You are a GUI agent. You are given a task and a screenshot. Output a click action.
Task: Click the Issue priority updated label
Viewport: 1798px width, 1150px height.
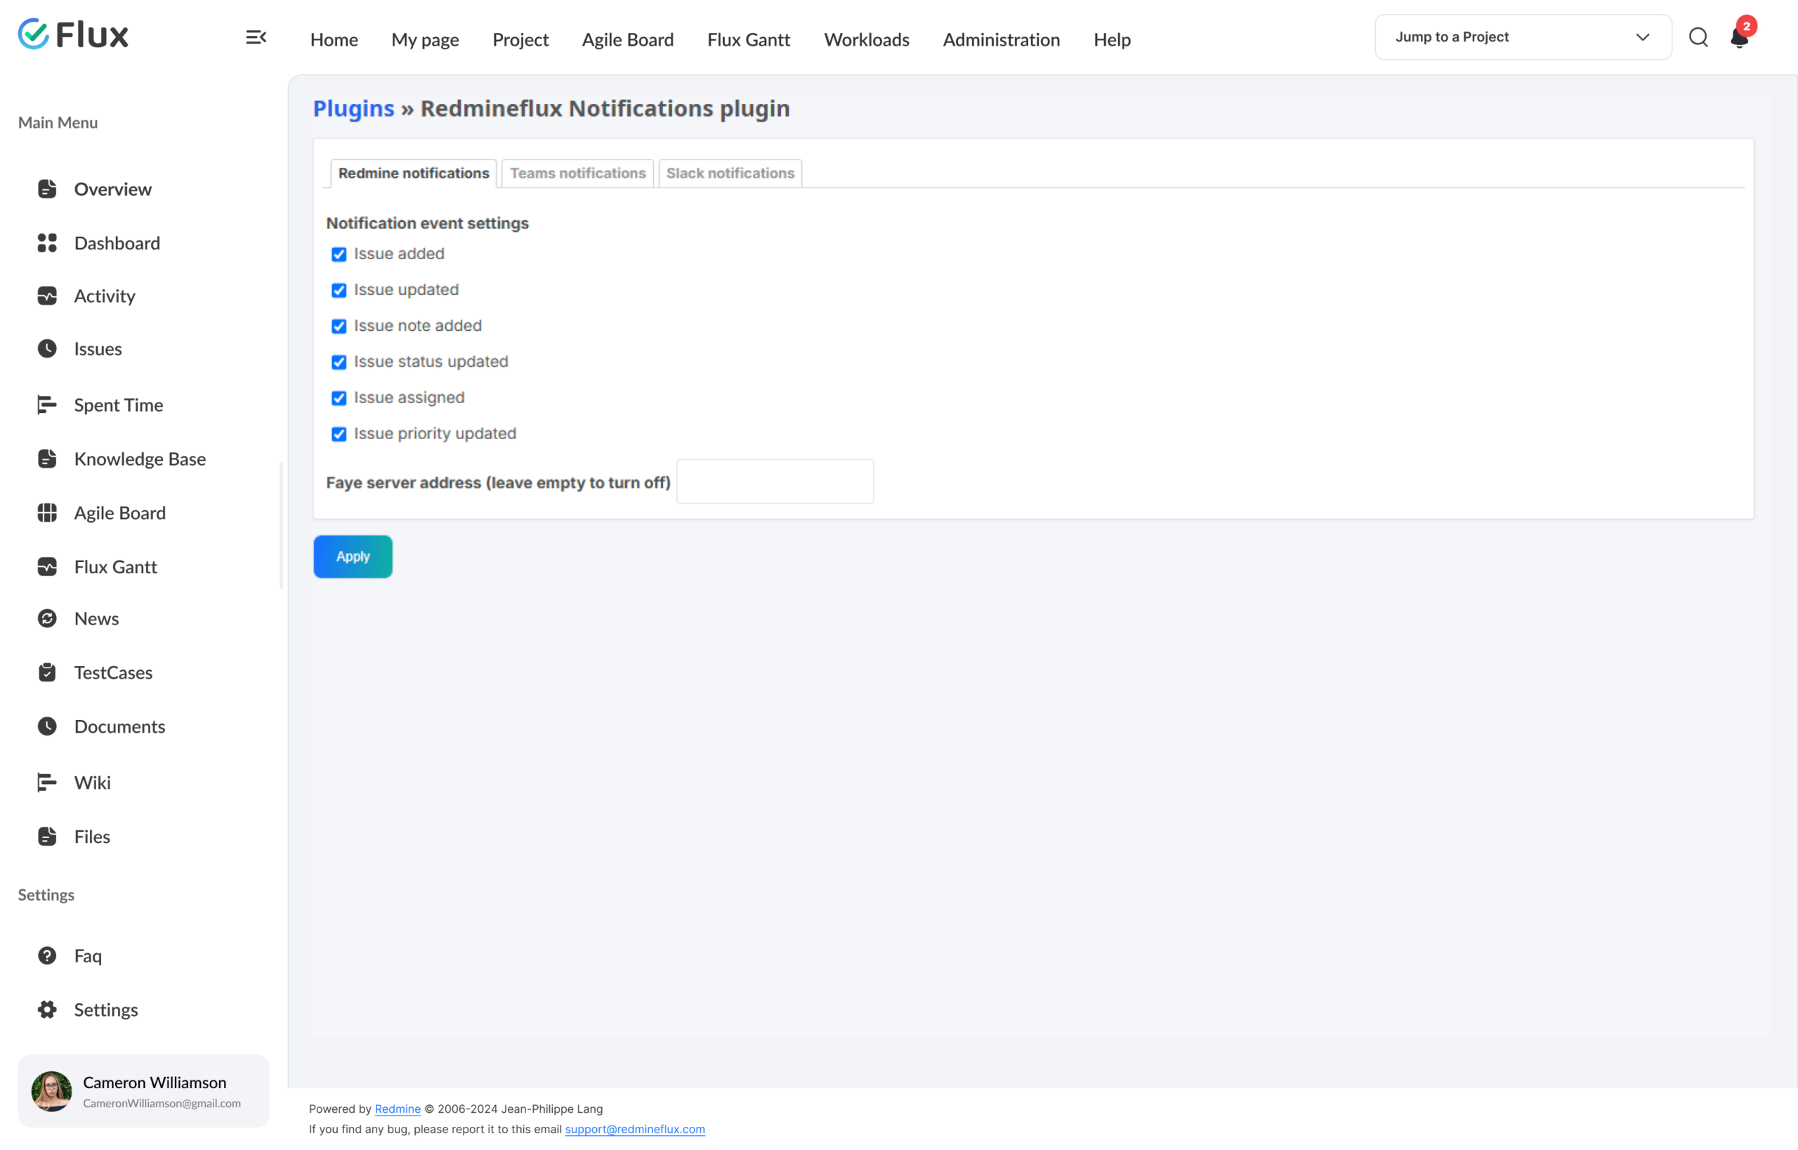coord(435,434)
